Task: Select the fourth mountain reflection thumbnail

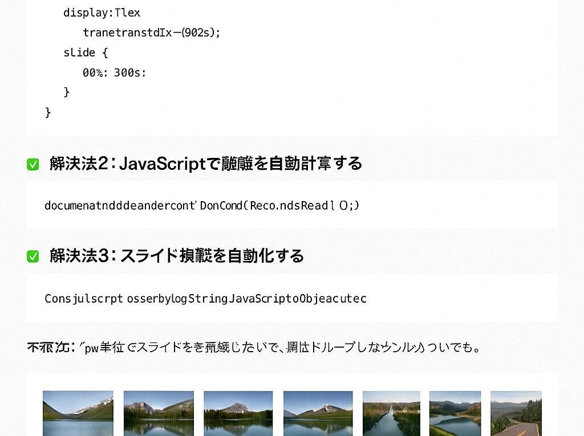Action: click(318, 413)
